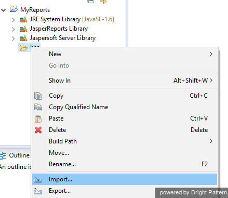228x198 pixels.
Task: Click the yellow arrow toolbar icon
Action: [103, 2]
